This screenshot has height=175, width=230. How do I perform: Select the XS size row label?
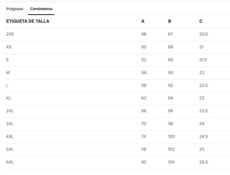[9, 47]
